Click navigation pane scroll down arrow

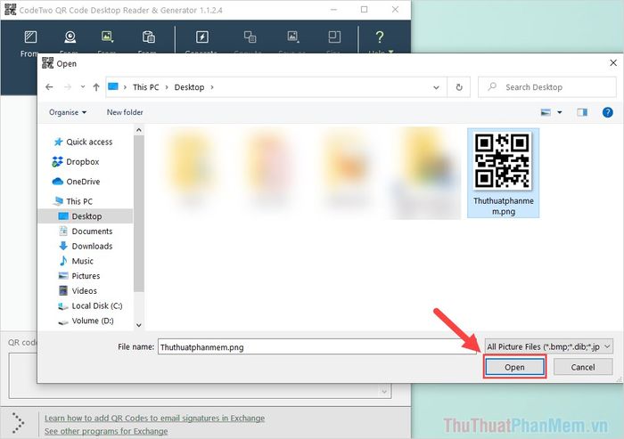[x=138, y=325]
